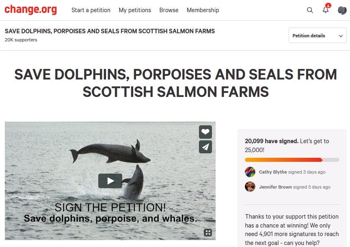Open notifications bell icon
The height and width of the screenshot is (247, 350).
[326, 10]
